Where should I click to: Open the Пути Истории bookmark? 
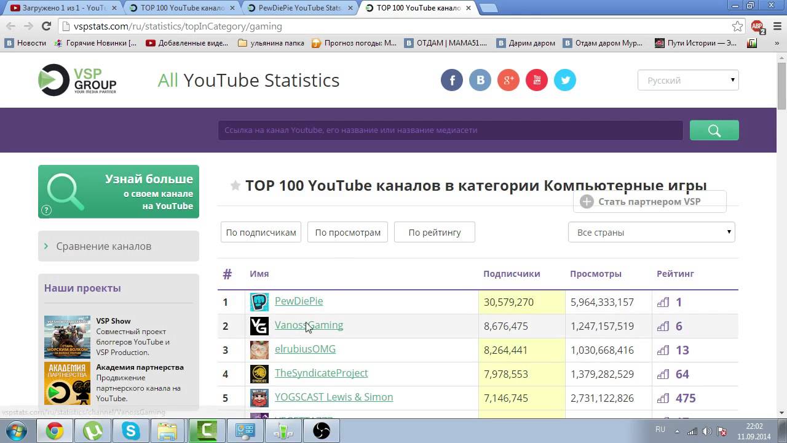tap(695, 43)
